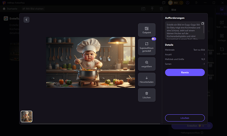Delete image using Löschen trash tile

(x=147, y=95)
